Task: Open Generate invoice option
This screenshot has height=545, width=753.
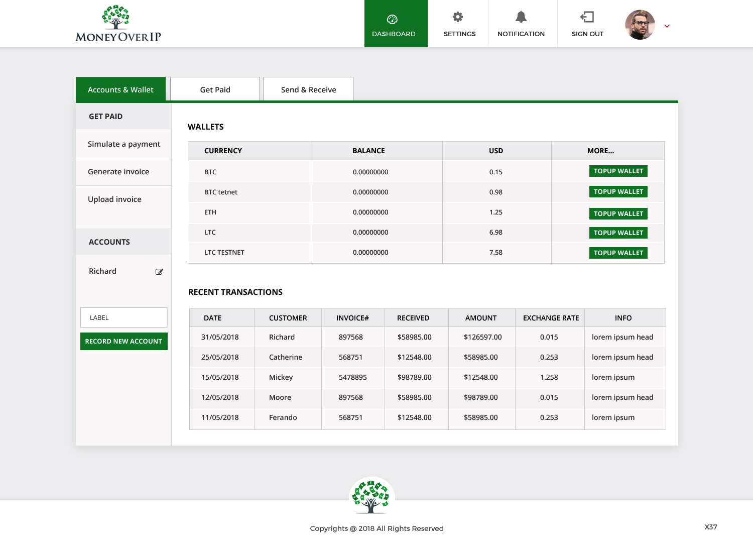Action: (x=118, y=171)
